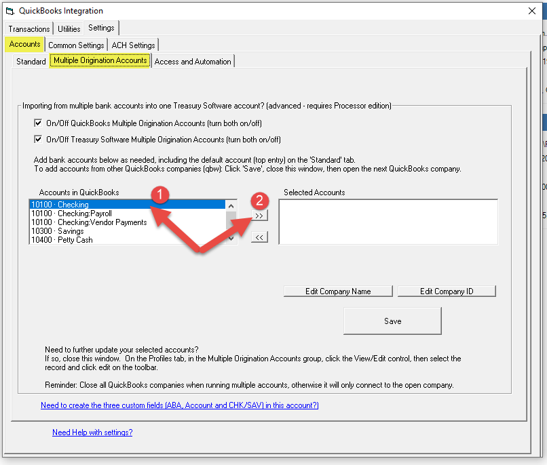The image size is (547, 465).
Task: Select the Settings tab
Action: [x=101, y=28]
